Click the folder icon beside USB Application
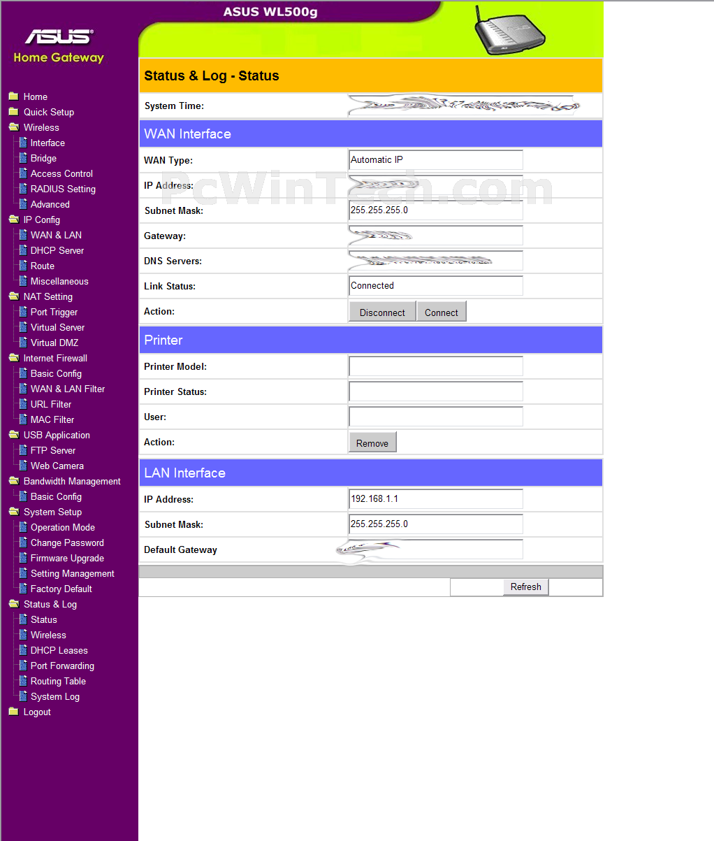Screen dimensions: 714x841 [13, 435]
